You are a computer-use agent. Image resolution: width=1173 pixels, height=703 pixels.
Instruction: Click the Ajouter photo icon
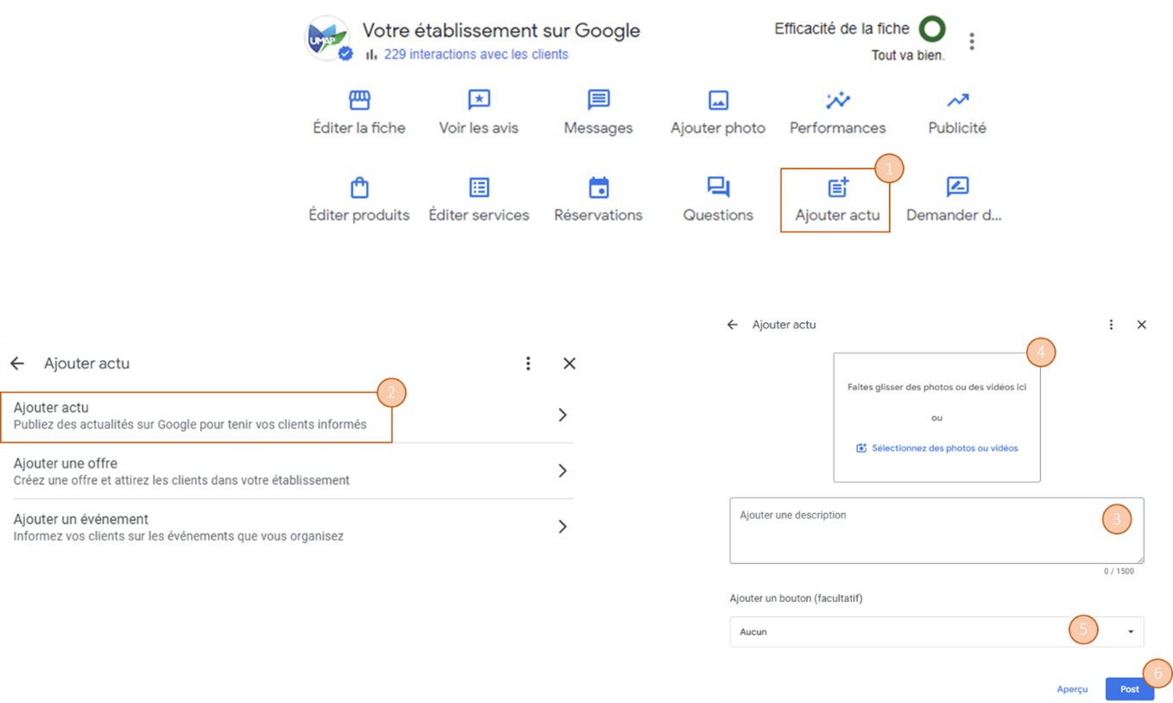[x=718, y=100]
